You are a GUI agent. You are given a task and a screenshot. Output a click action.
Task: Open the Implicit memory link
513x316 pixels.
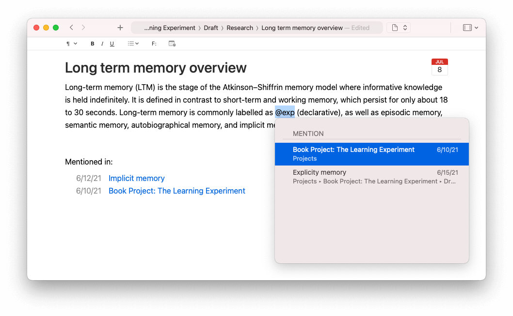[x=136, y=178]
